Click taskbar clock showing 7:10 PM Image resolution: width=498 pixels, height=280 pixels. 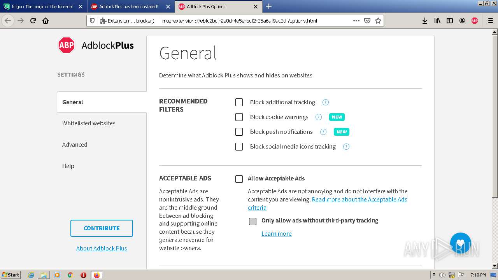click(478, 275)
